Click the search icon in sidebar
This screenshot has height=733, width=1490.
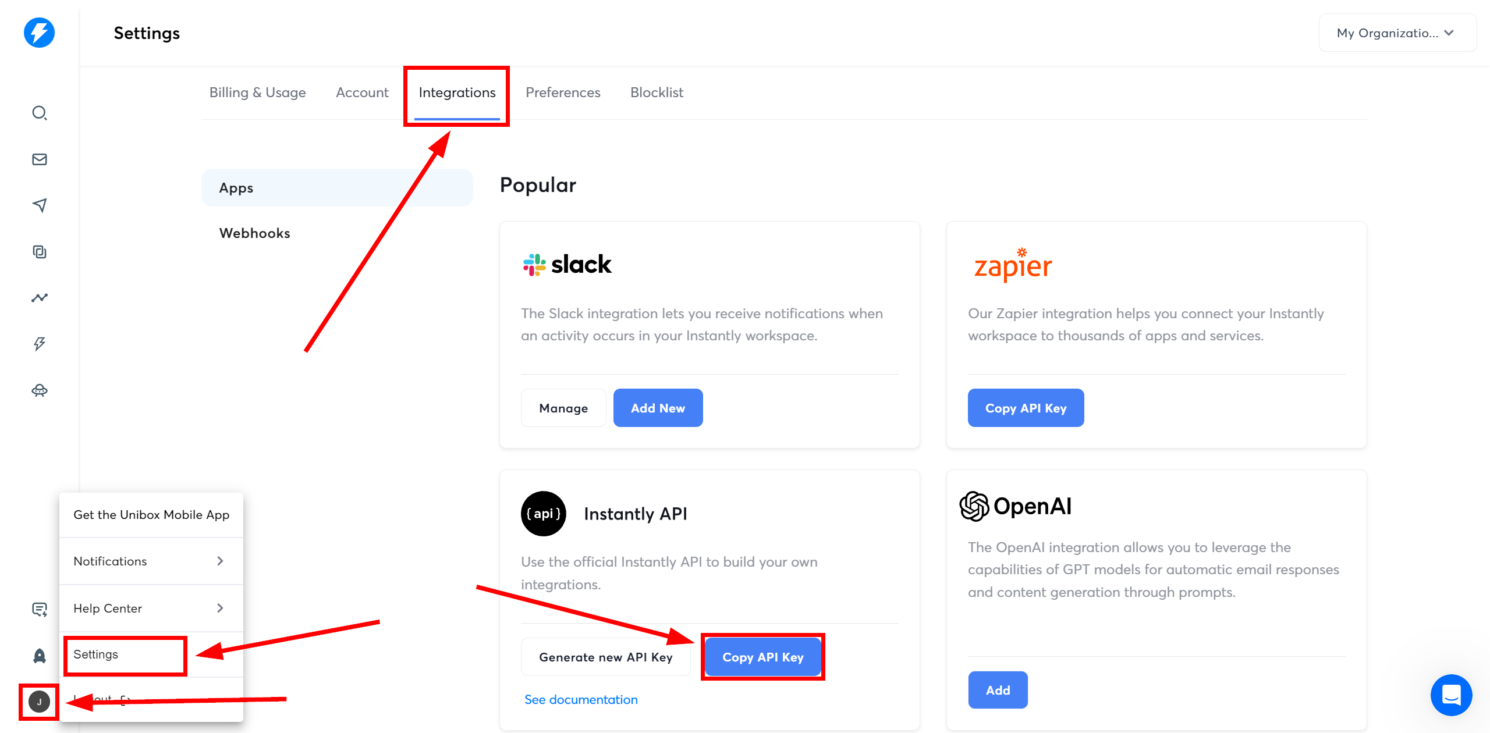[x=39, y=113]
